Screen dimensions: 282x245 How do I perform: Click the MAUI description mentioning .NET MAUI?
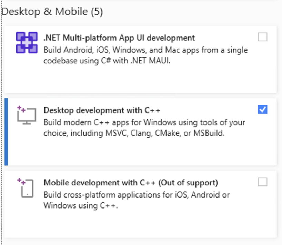(145, 54)
